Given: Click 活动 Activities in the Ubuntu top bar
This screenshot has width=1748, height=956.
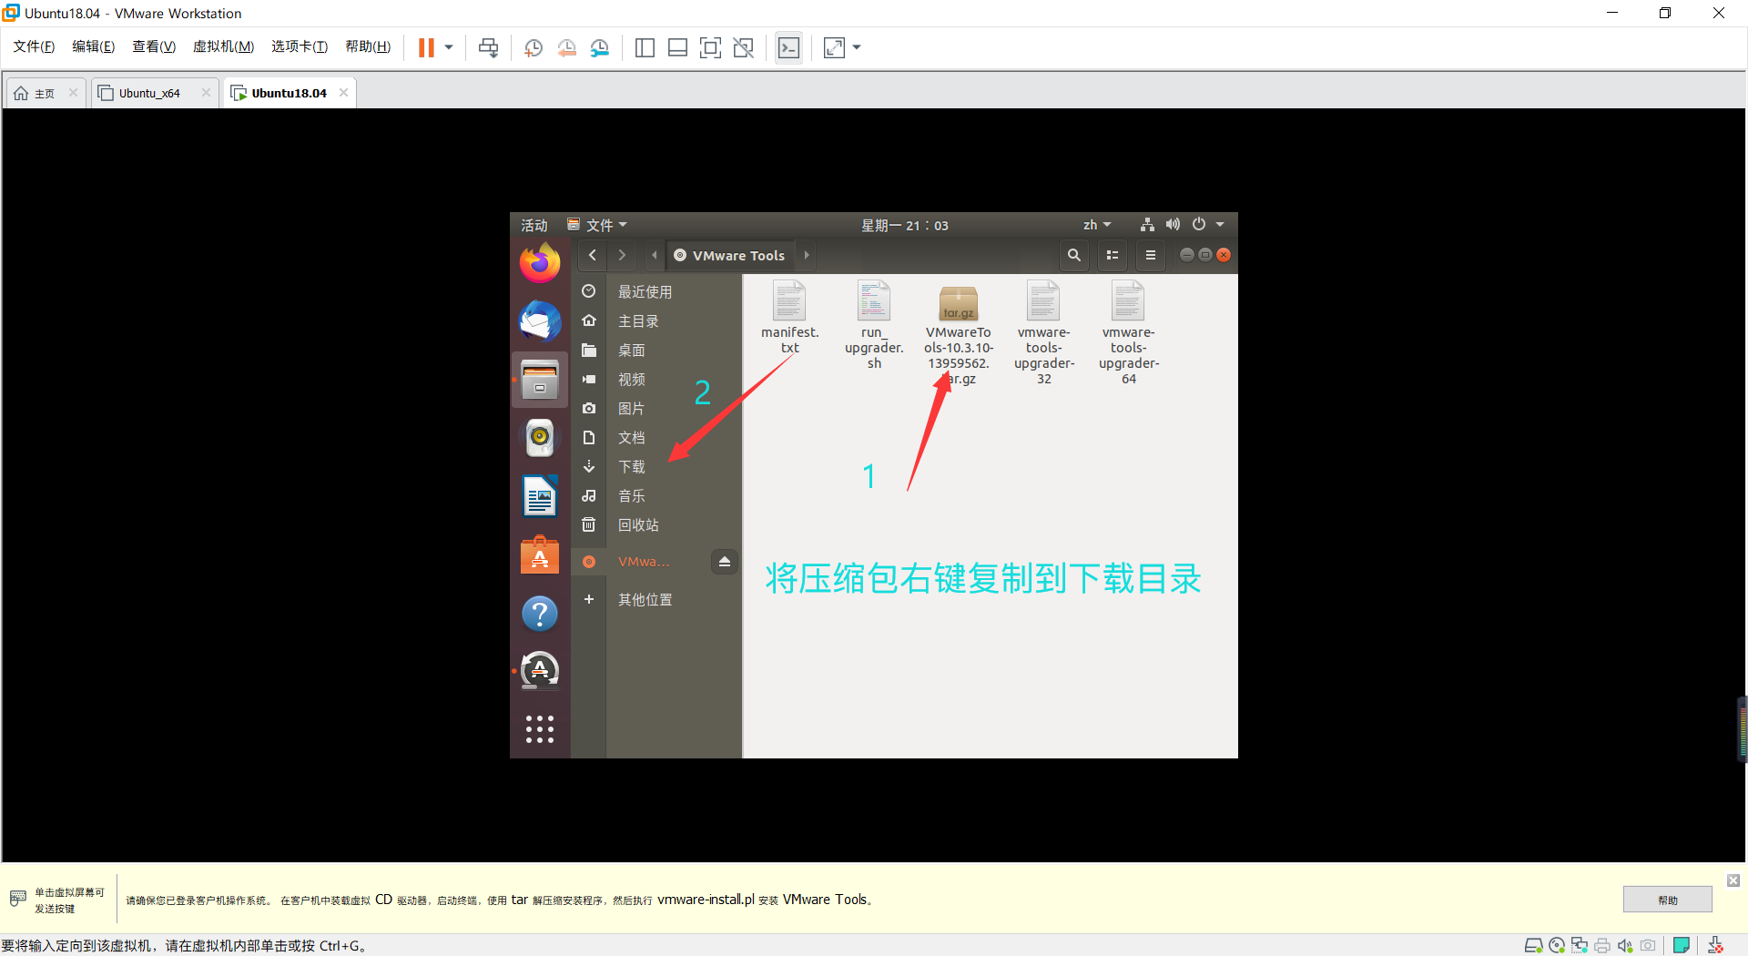Looking at the screenshot, I should 534,225.
